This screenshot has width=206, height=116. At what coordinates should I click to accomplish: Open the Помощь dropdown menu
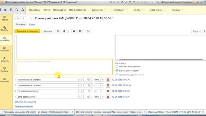pyautogui.click(x=177, y=10)
